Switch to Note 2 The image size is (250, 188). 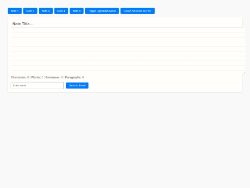(x=30, y=11)
